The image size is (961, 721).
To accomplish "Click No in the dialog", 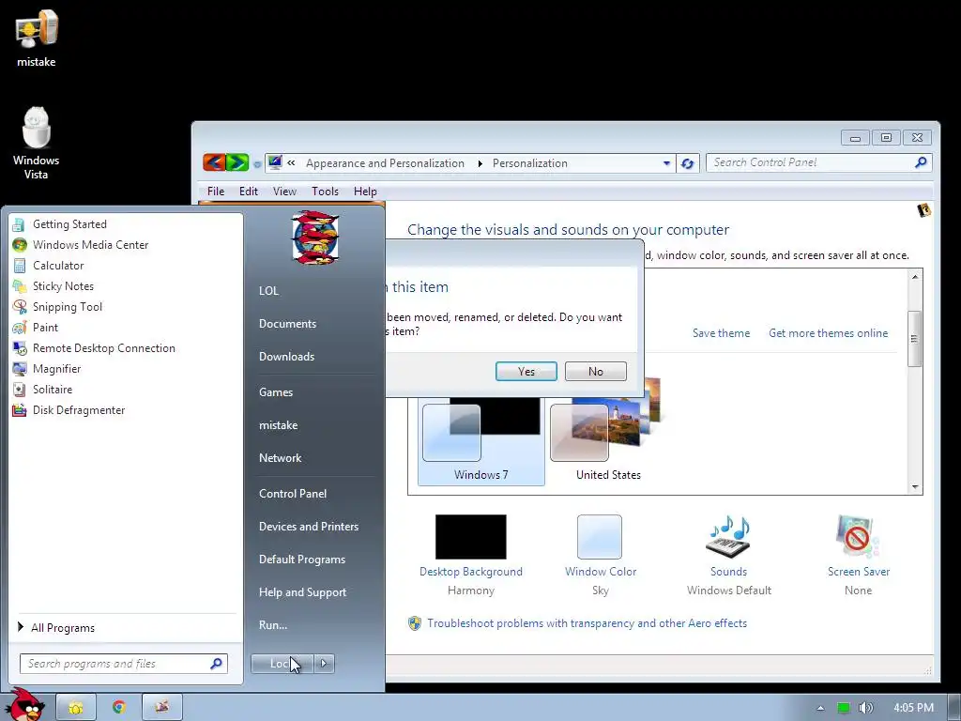I will 595,372.
